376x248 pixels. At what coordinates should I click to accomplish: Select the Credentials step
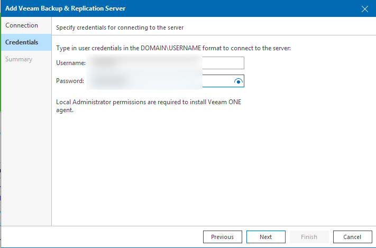[26, 42]
